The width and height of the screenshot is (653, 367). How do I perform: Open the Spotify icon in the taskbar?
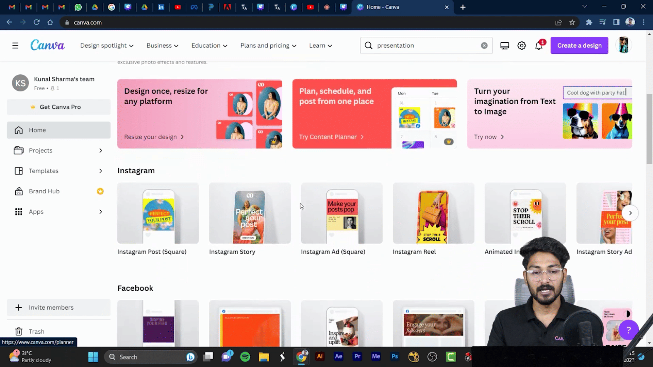[x=245, y=357]
